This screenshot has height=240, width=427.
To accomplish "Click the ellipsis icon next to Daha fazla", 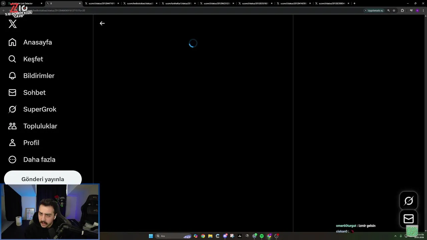I will (12, 160).
